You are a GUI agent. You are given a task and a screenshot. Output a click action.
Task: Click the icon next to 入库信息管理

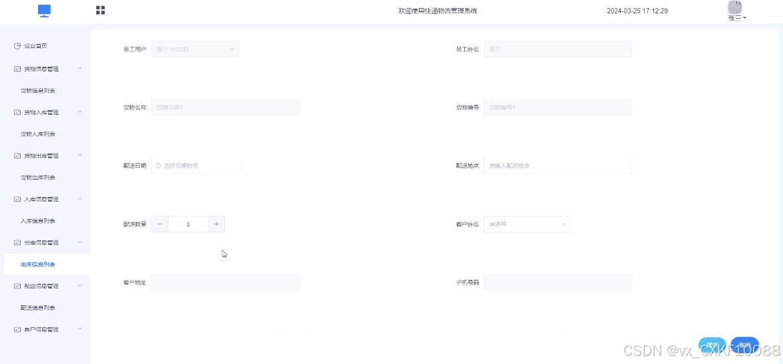(17, 199)
